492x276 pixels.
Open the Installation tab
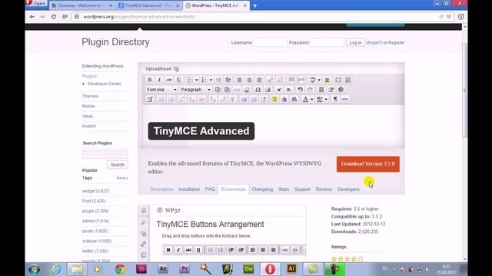click(189, 189)
